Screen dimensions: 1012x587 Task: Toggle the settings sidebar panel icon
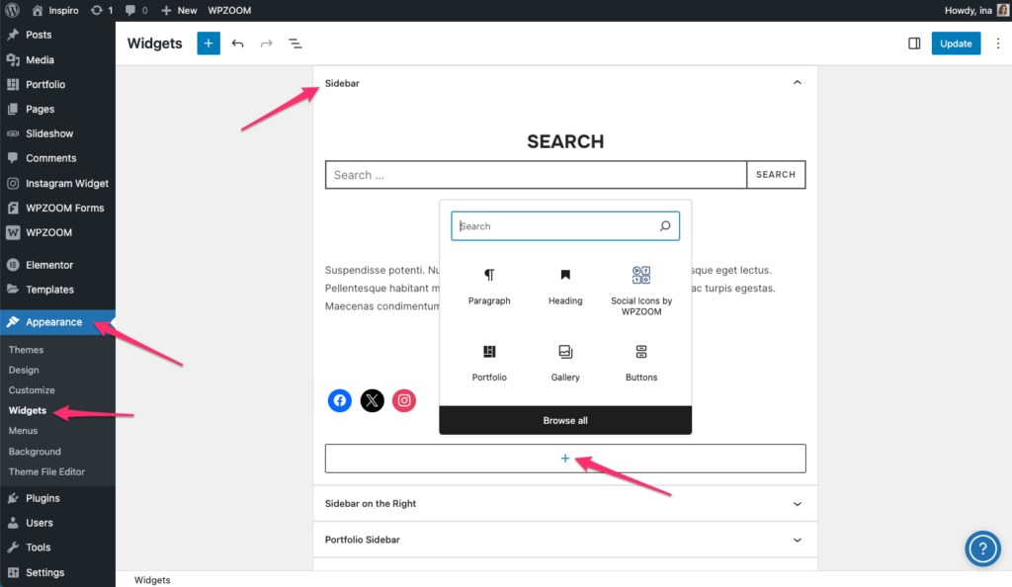[x=914, y=43]
